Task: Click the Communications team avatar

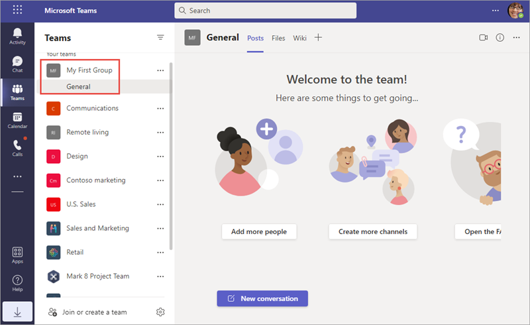Action: [x=54, y=108]
